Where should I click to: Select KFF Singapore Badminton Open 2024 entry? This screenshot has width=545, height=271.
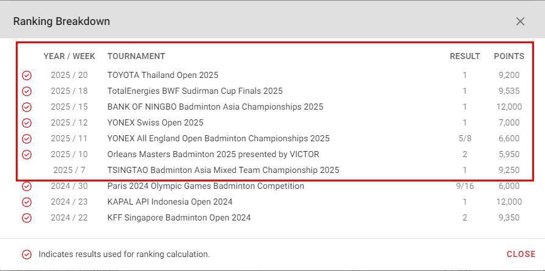[x=179, y=217]
